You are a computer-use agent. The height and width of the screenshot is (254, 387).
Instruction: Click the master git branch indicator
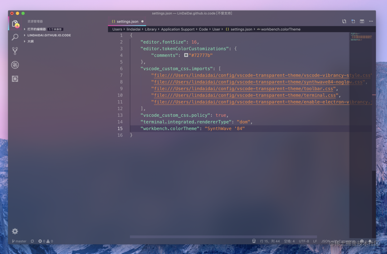tap(19, 241)
